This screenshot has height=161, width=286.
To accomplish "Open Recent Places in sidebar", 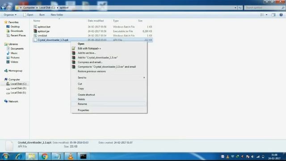I will point(18,35).
